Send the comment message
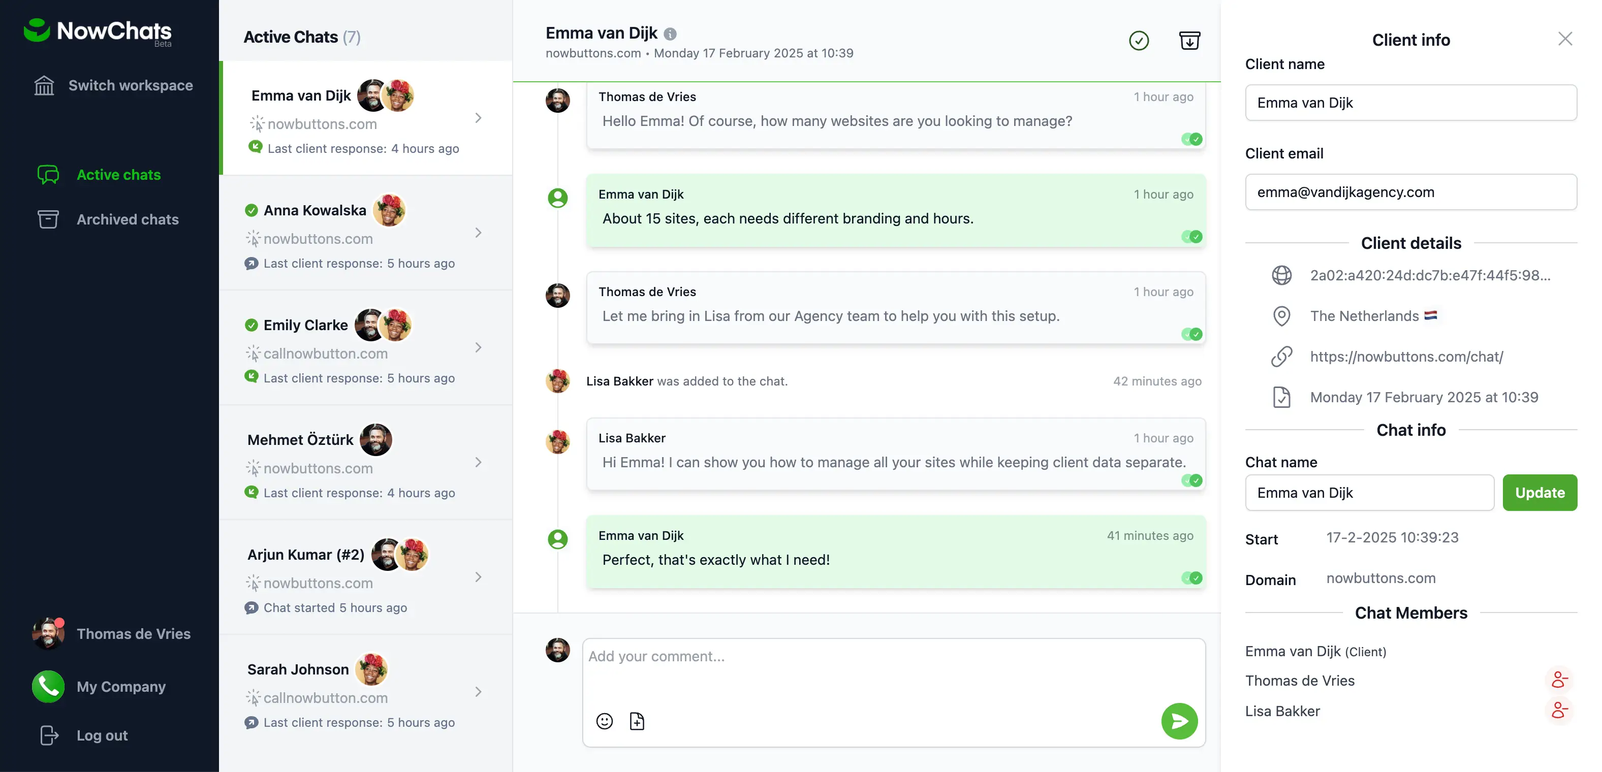The width and height of the screenshot is (1602, 772). click(x=1180, y=722)
